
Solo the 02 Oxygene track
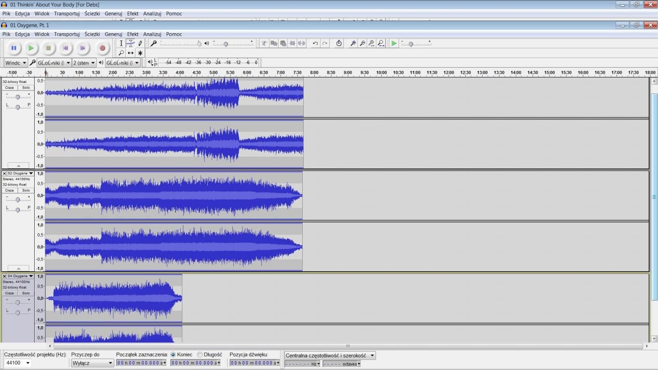click(26, 190)
